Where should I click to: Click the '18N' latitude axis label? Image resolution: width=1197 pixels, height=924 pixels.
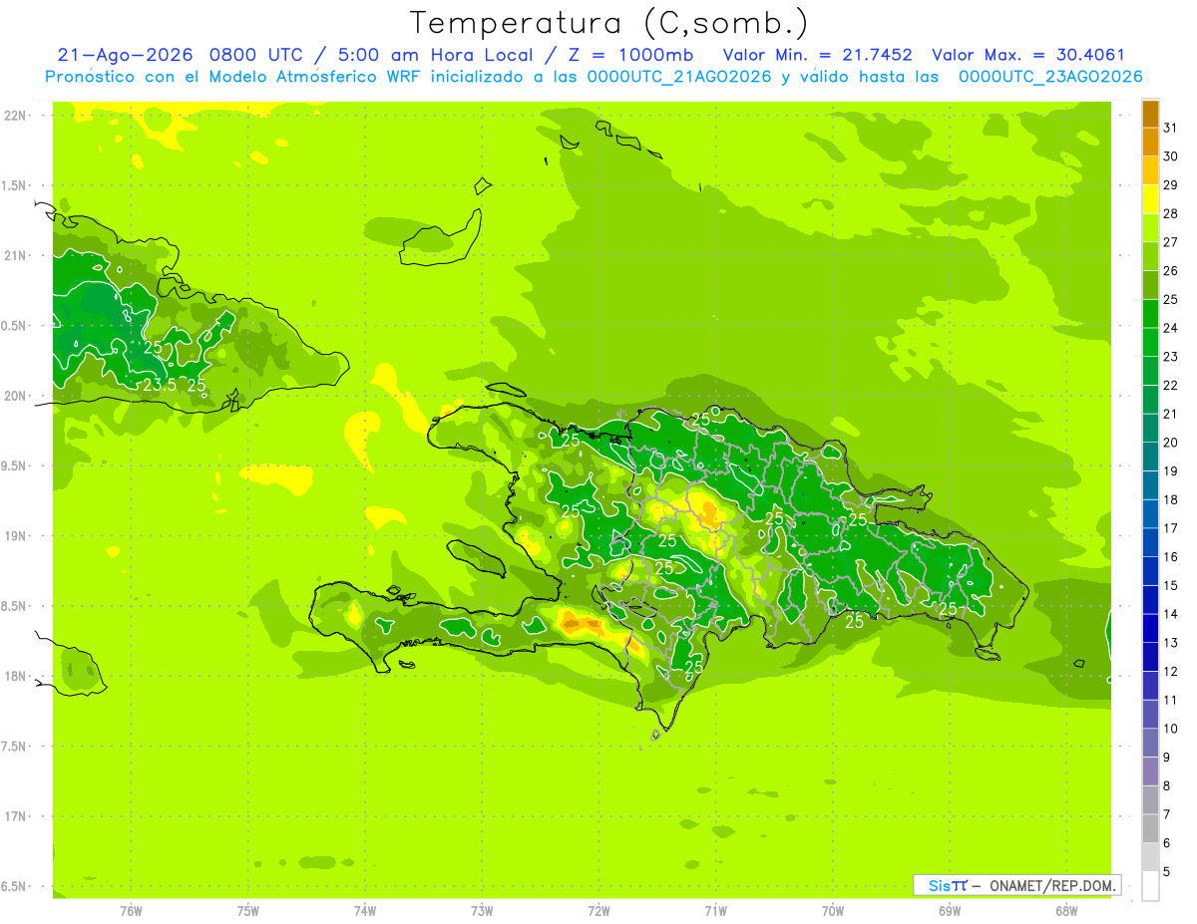click(15, 676)
